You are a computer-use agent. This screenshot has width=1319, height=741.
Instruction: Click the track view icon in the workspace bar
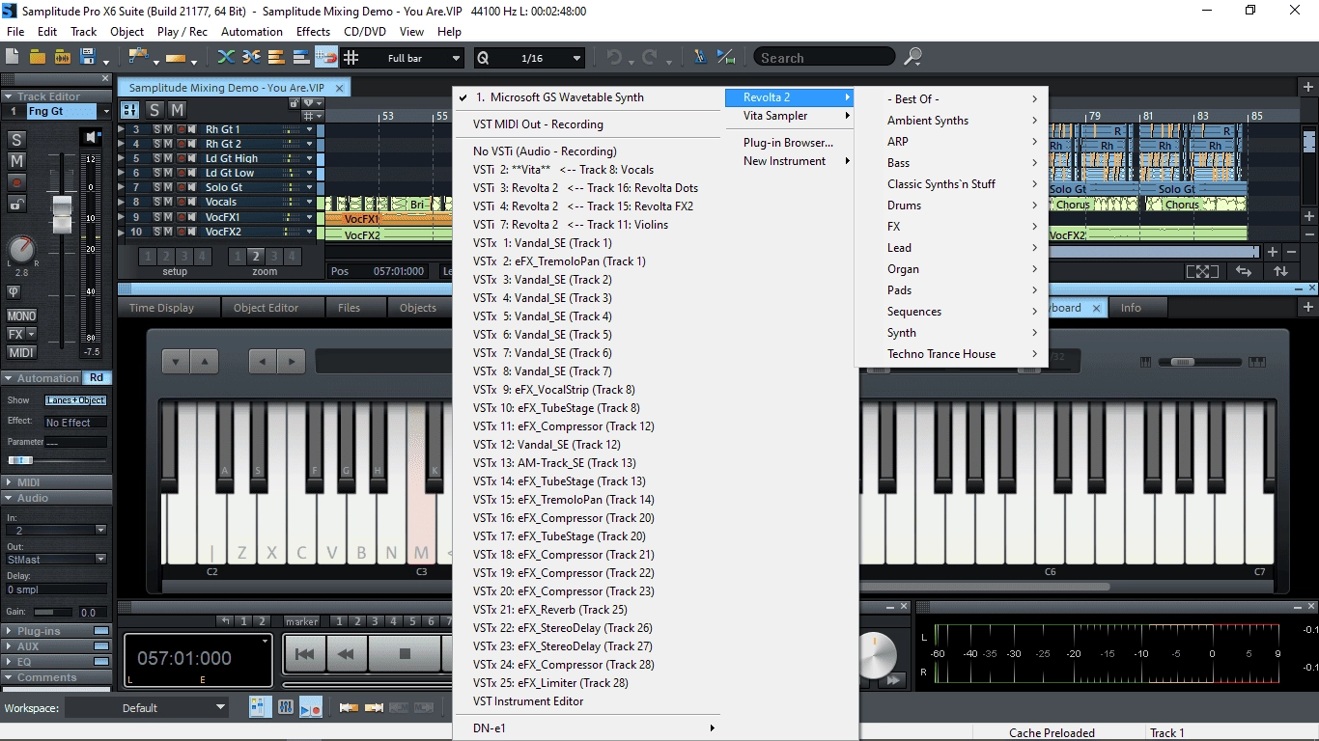coord(261,707)
